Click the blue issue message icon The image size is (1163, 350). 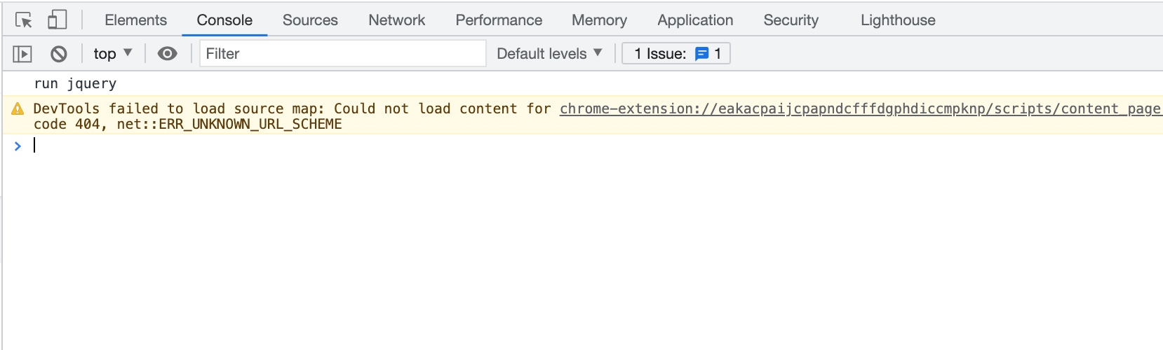(x=701, y=54)
